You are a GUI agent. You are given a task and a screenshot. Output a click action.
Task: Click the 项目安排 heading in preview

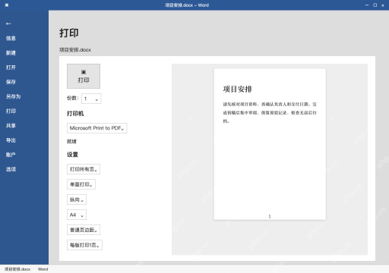[x=238, y=89]
